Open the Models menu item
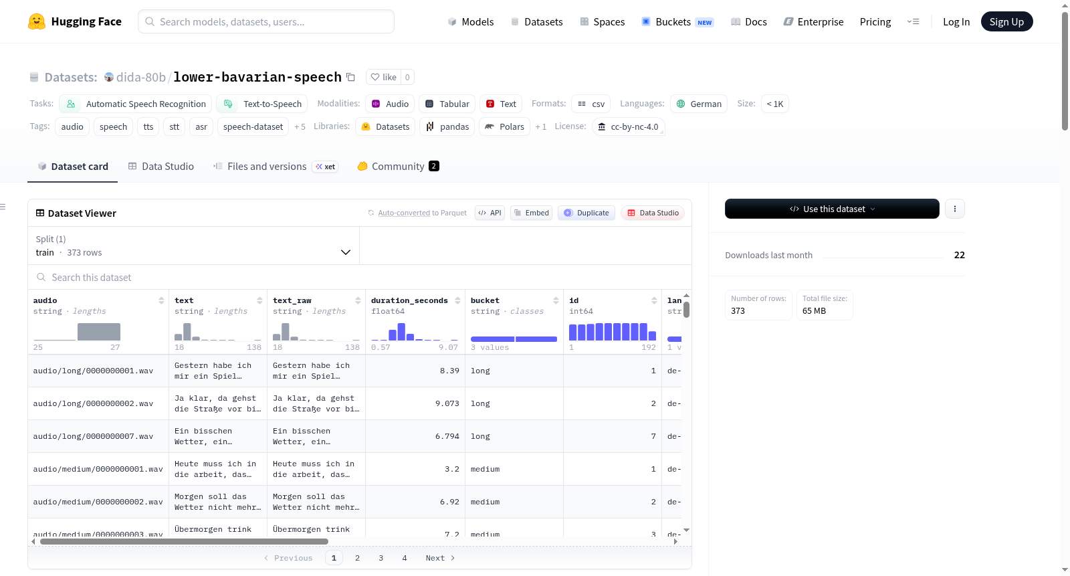The image size is (1070, 576). click(471, 21)
